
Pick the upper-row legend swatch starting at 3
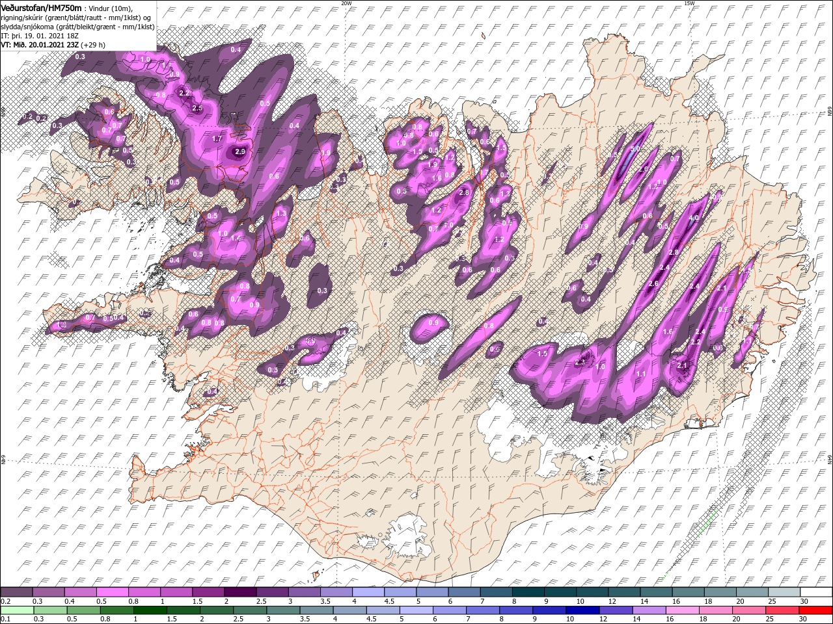(304, 592)
